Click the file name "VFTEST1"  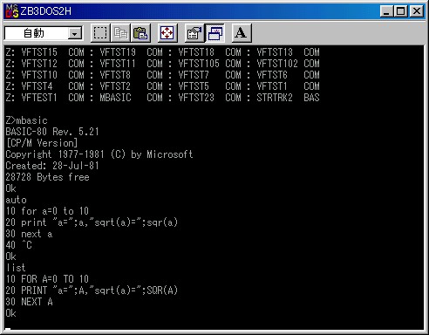point(39,98)
